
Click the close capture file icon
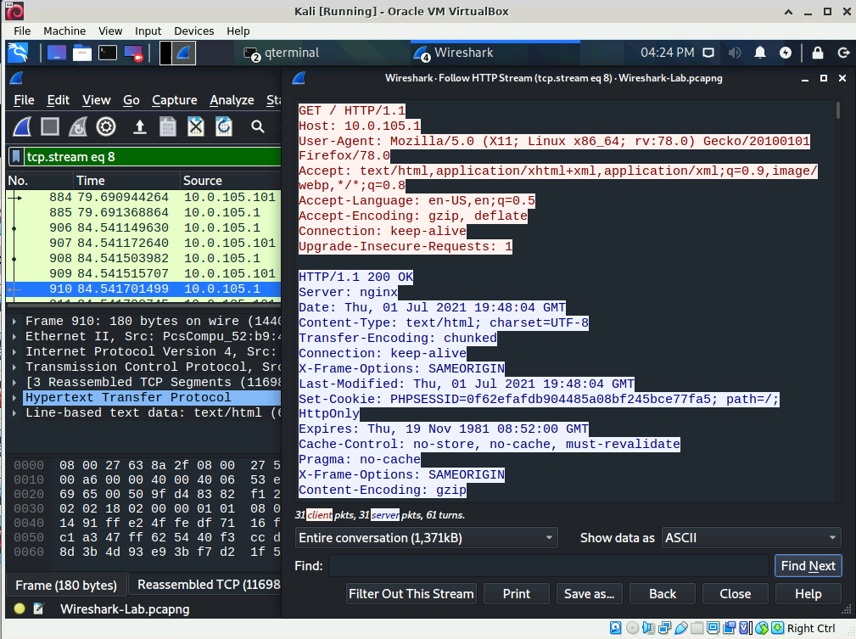tap(195, 126)
